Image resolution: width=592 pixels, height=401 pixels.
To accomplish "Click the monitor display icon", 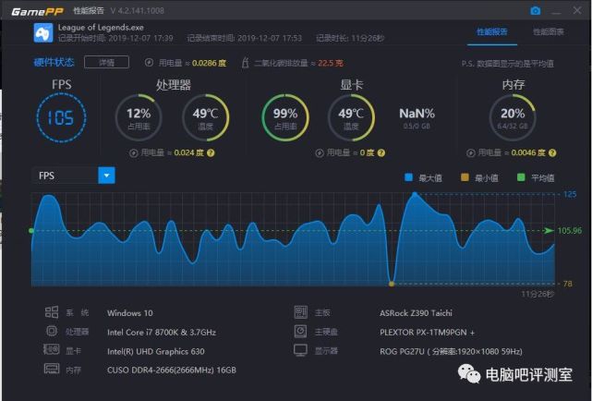I will pyautogui.click(x=300, y=350).
